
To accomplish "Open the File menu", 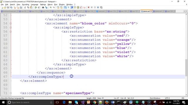I will click(x=2, y=5).
